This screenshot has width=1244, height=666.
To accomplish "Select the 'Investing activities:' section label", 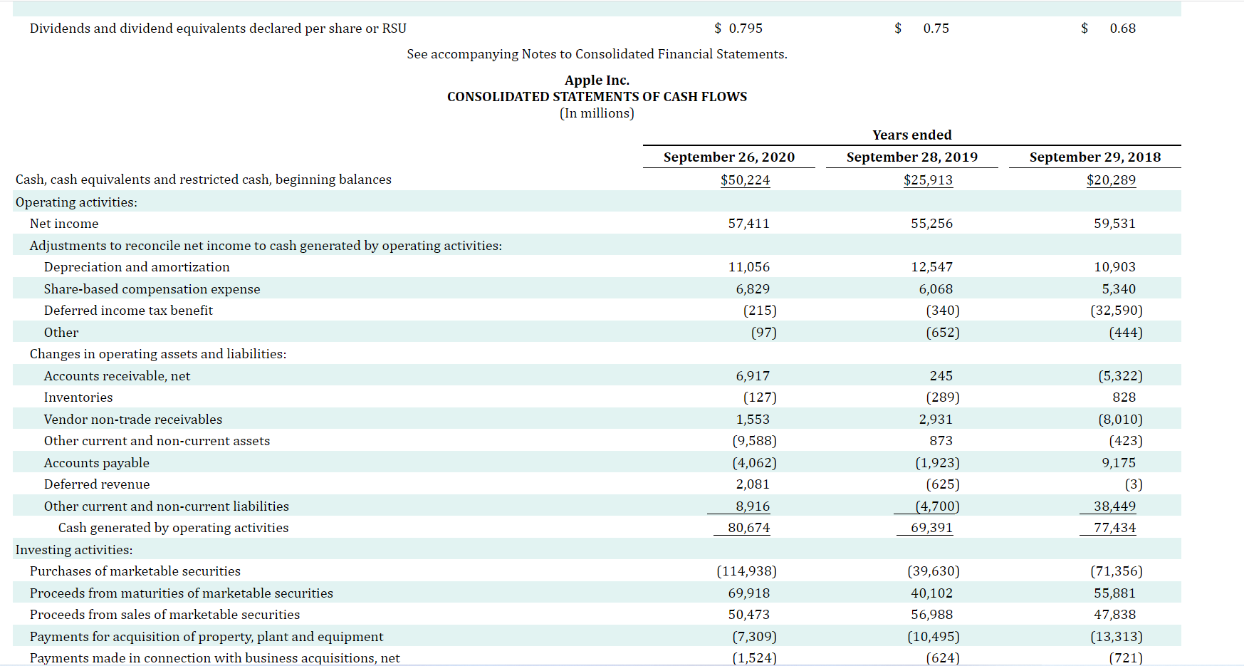I will [x=74, y=550].
